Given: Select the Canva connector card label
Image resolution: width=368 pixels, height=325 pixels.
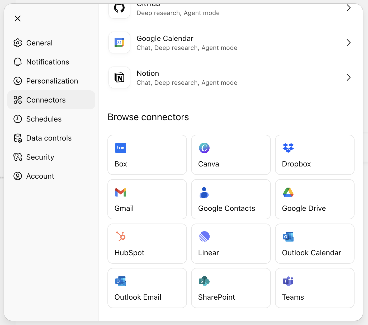Looking at the screenshot, I should point(209,164).
